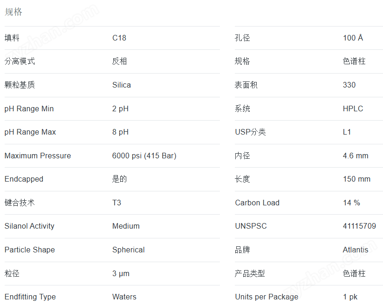
Task: Select the pH Range Max label
Action: [x=30, y=132]
